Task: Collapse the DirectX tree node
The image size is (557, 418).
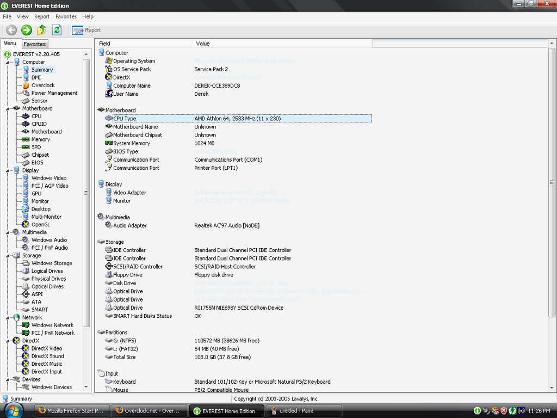Action: tap(7, 341)
